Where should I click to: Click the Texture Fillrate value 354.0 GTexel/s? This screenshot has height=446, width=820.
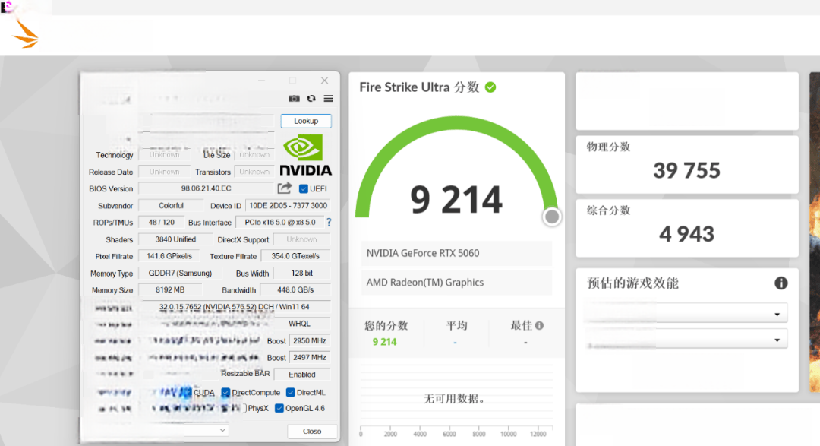coord(295,256)
